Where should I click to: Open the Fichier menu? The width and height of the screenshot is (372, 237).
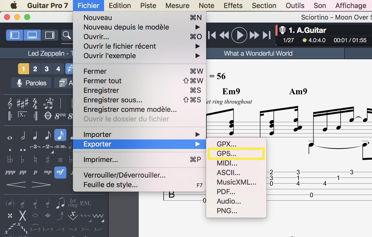(x=88, y=6)
